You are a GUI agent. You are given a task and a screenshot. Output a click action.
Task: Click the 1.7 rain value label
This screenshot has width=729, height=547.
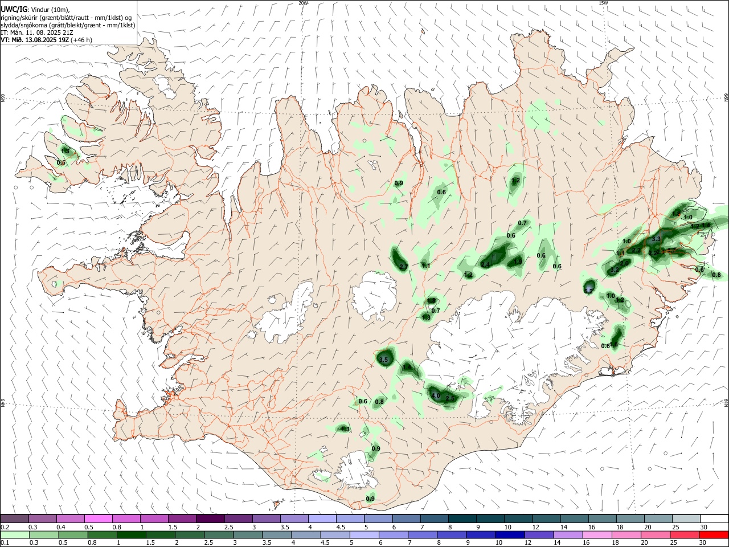[671, 251]
